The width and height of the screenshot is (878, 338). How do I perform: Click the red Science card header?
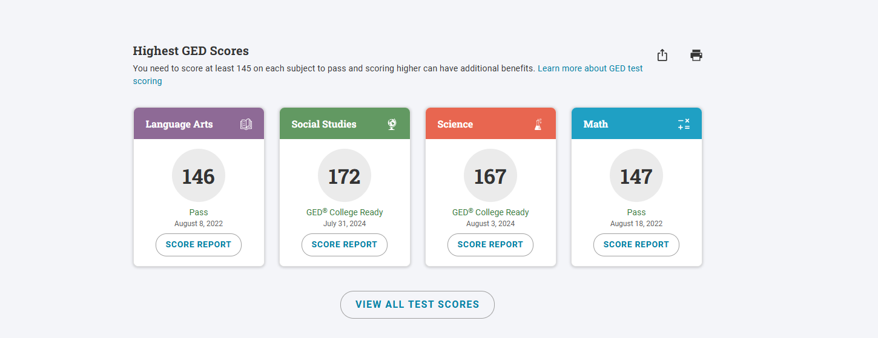pyautogui.click(x=472, y=124)
